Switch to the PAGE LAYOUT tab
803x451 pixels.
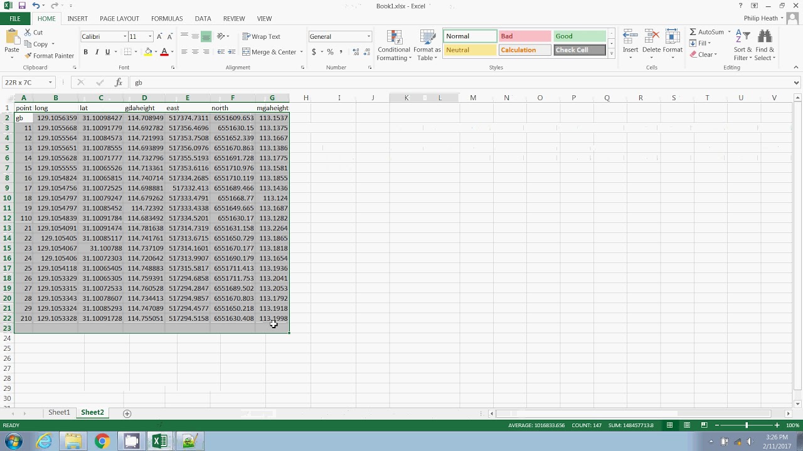pos(119,19)
